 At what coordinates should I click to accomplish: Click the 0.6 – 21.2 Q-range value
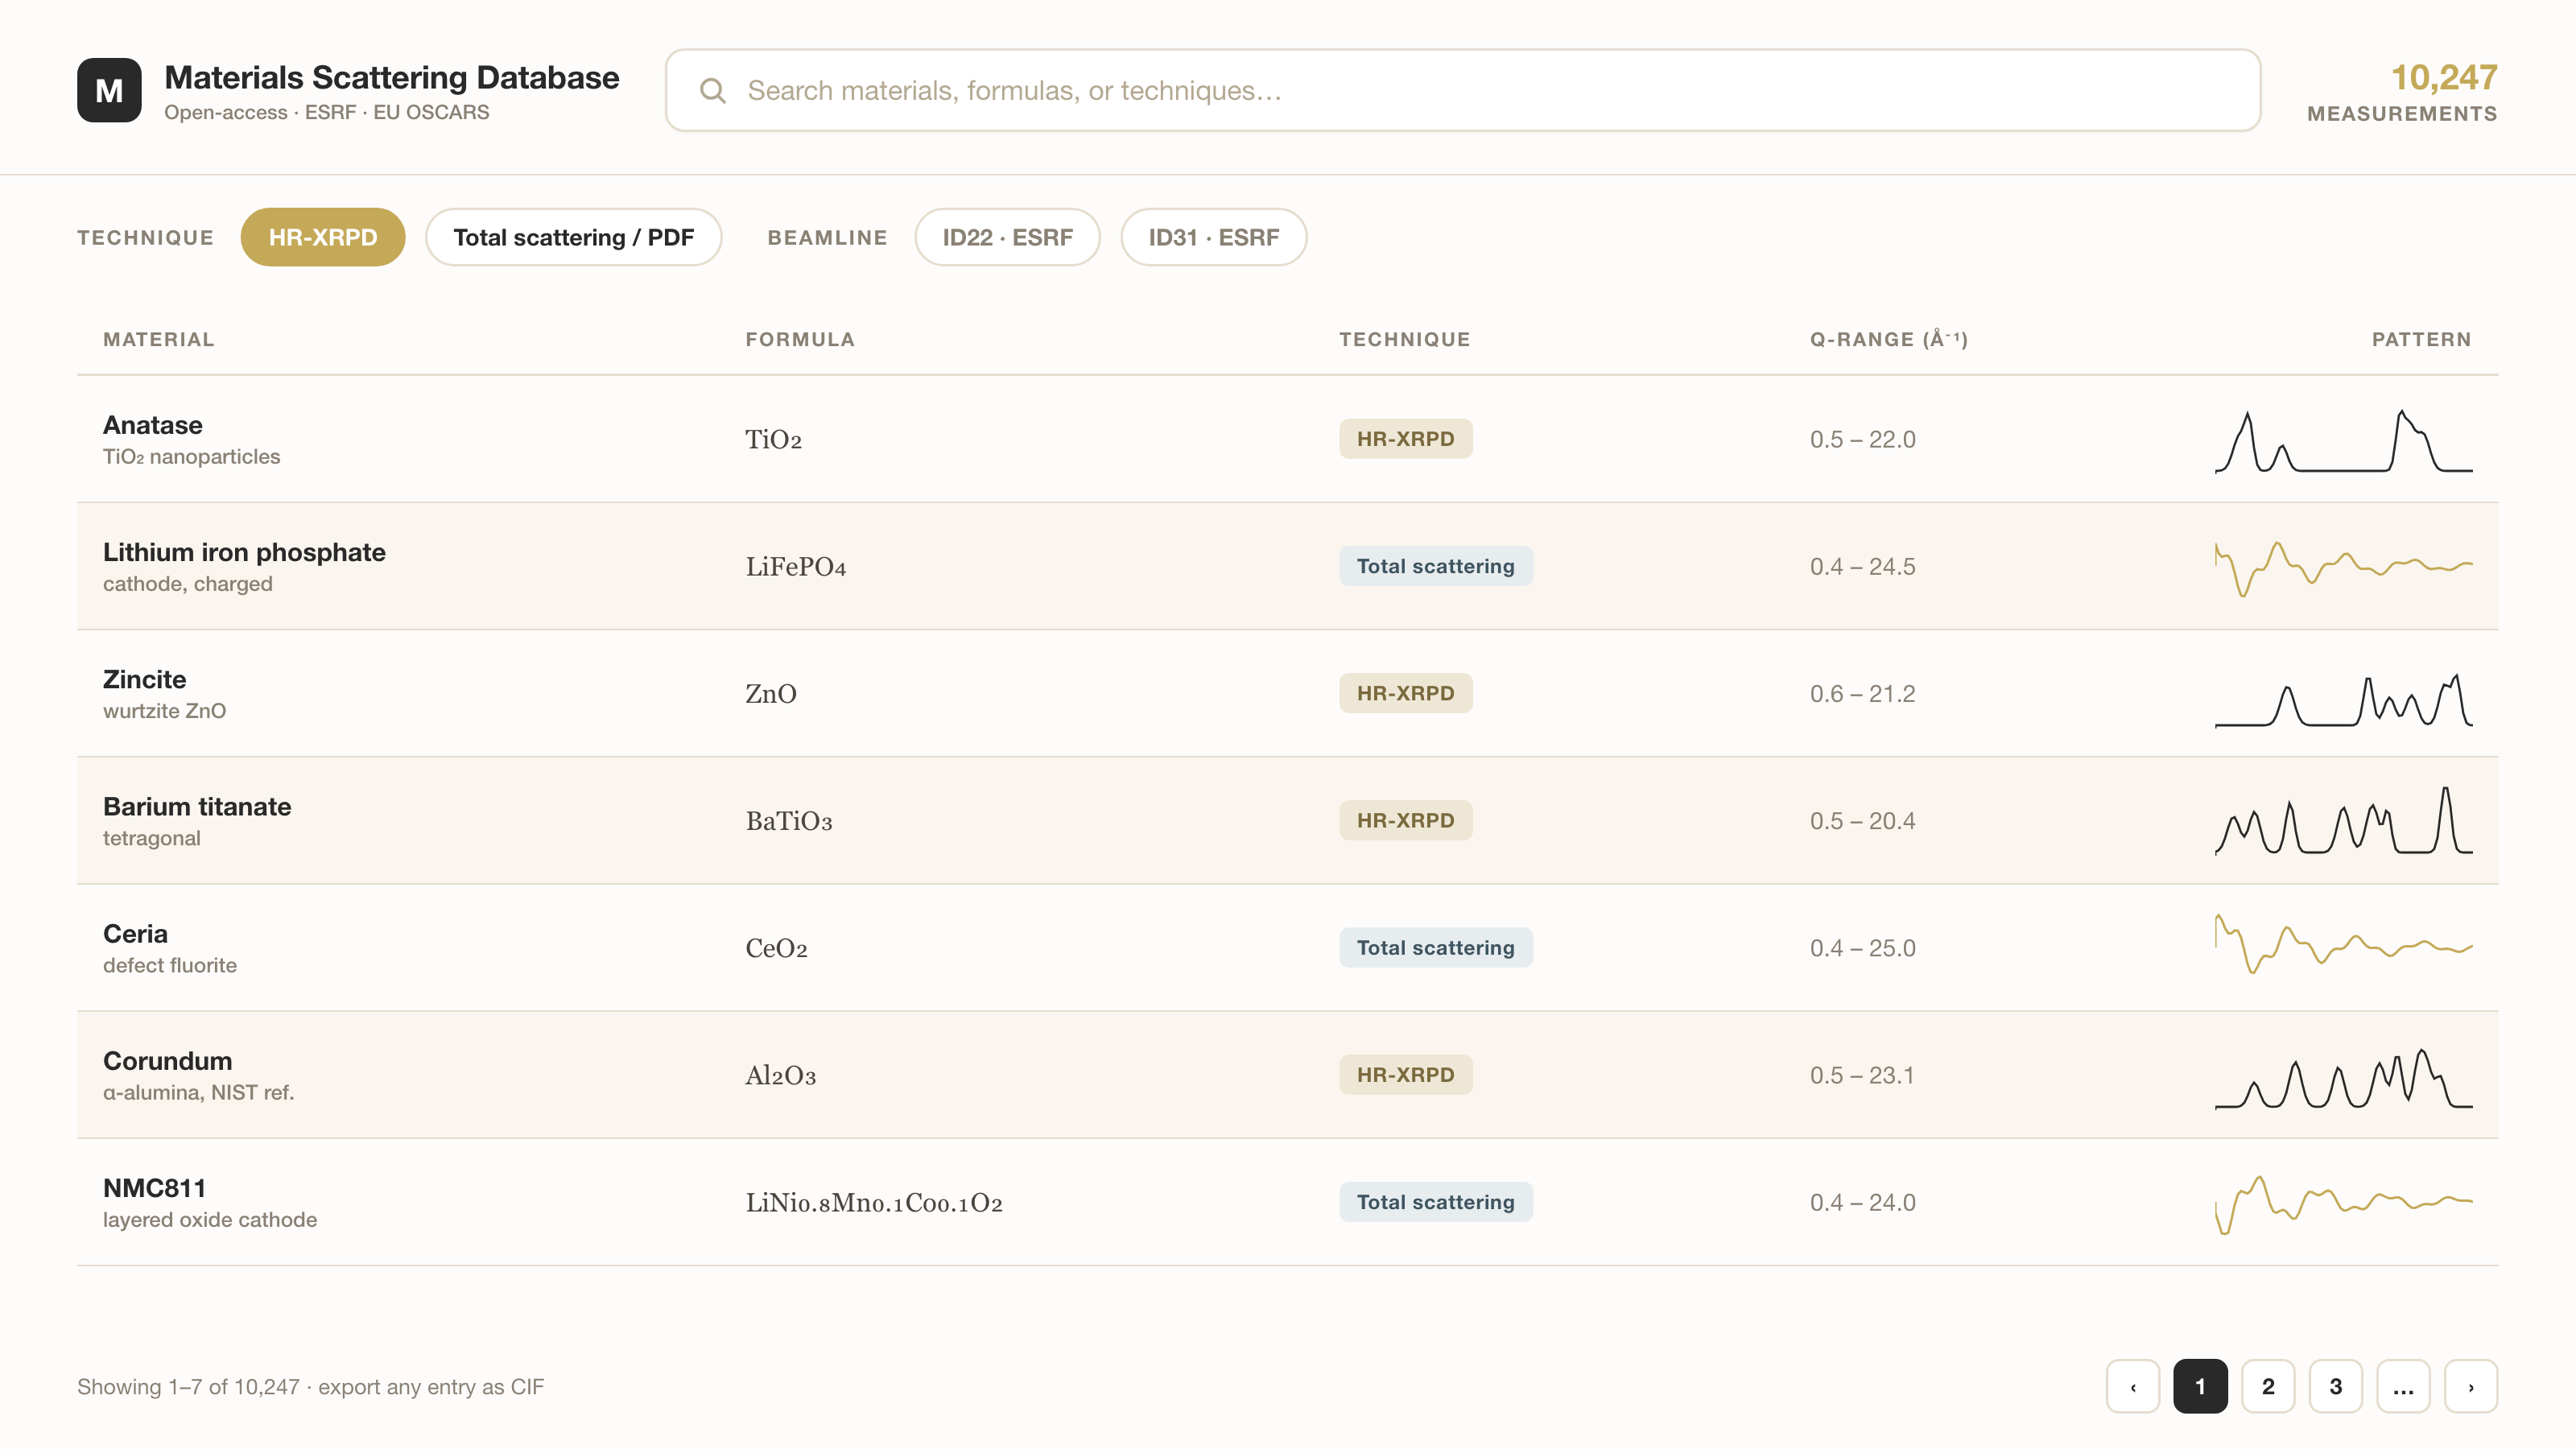1862,693
